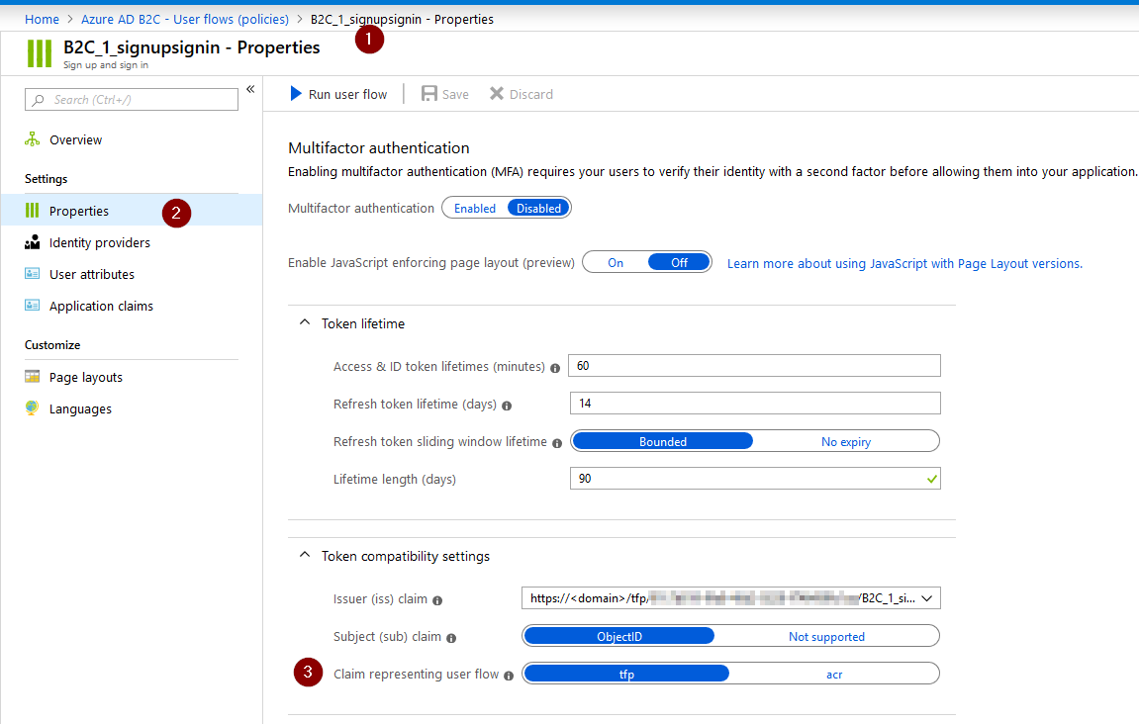This screenshot has width=1139, height=724.
Task: Go to Home in the breadcrumb
Action: (42, 19)
